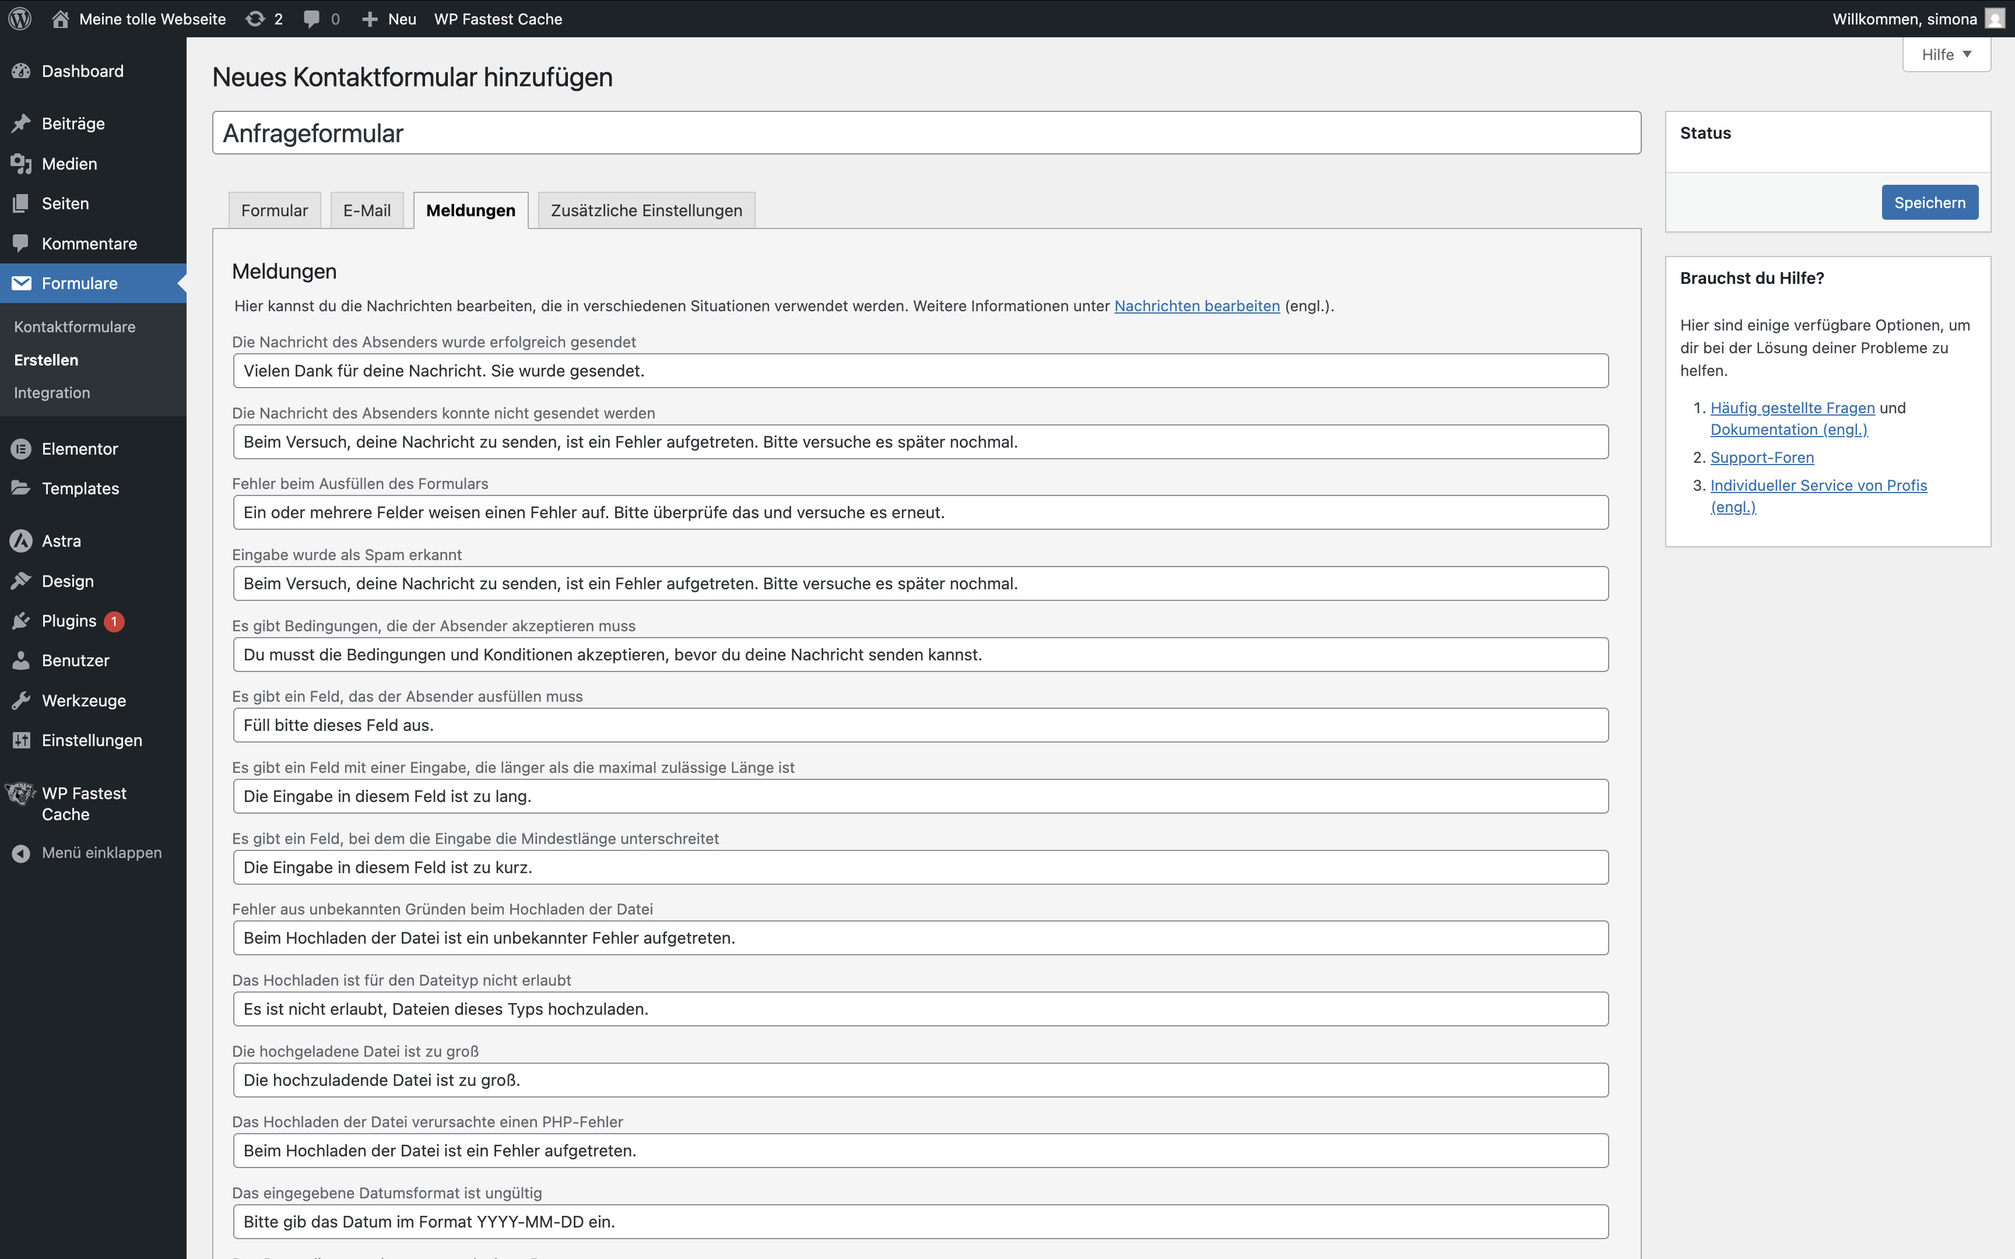This screenshot has width=2015, height=1259.
Task: Collapse menu with Menü einklappen arrow
Action: point(22,853)
